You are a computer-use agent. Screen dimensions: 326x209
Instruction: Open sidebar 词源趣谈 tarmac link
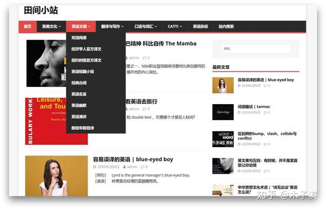(254, 106)
